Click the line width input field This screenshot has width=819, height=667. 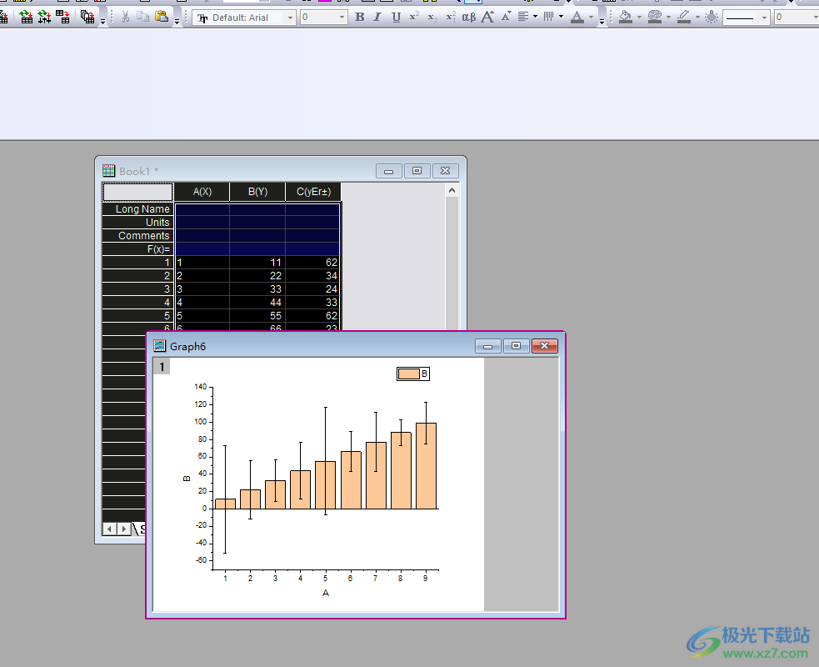(x=796, y=18)
